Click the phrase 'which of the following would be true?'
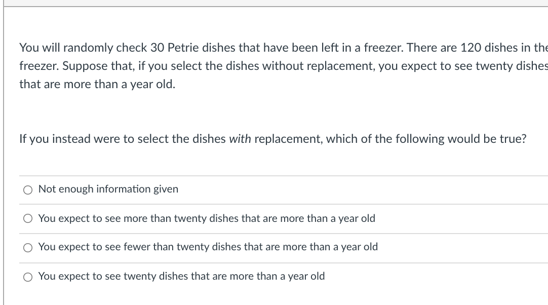 click(426, 139)
